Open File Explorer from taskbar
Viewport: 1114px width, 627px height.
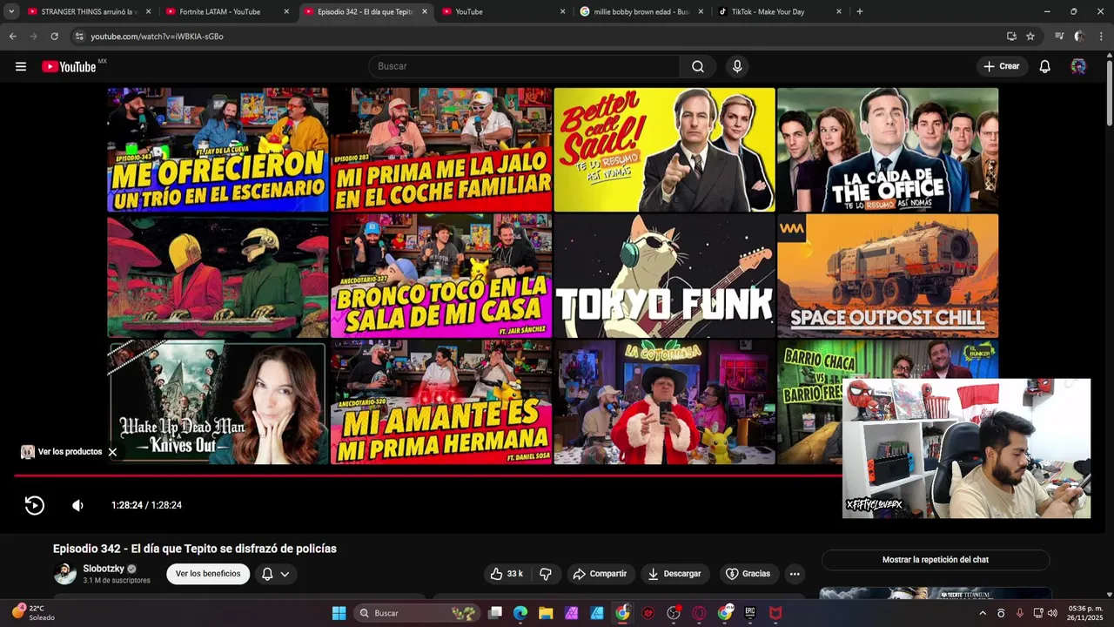[546, 613]
